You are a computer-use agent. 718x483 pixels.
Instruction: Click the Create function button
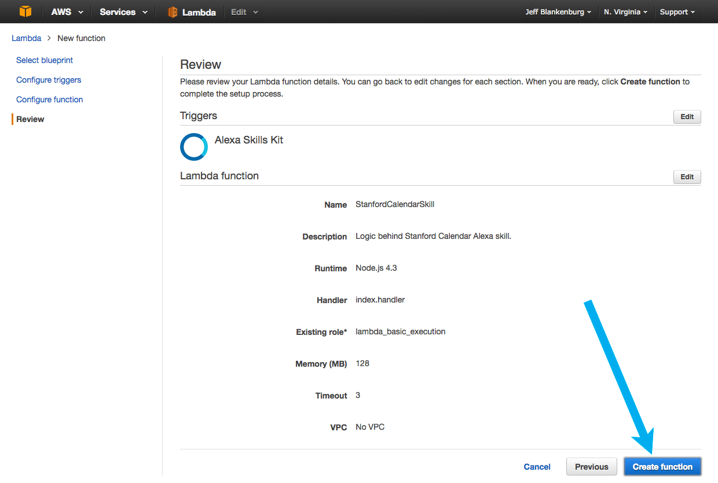pos(662,467)
